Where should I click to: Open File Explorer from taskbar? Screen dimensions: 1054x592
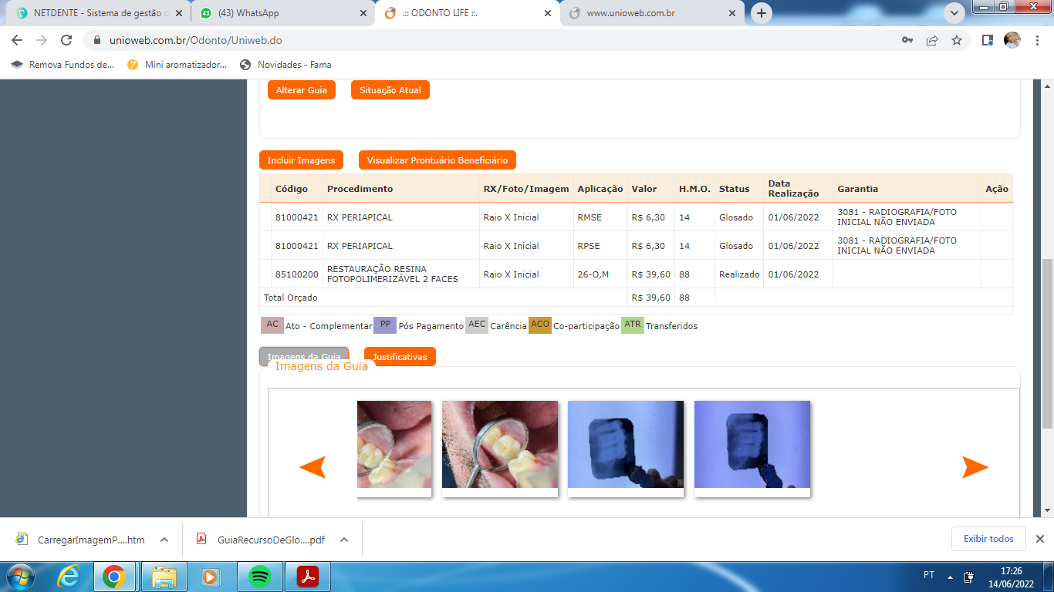164,577
